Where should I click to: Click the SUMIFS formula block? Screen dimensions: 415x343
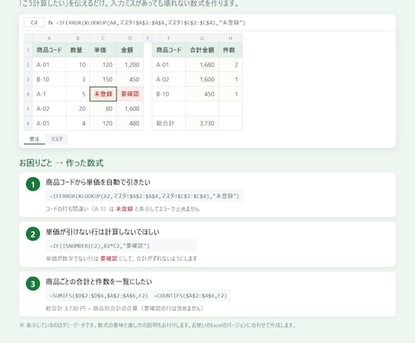[x=98, y=296]
